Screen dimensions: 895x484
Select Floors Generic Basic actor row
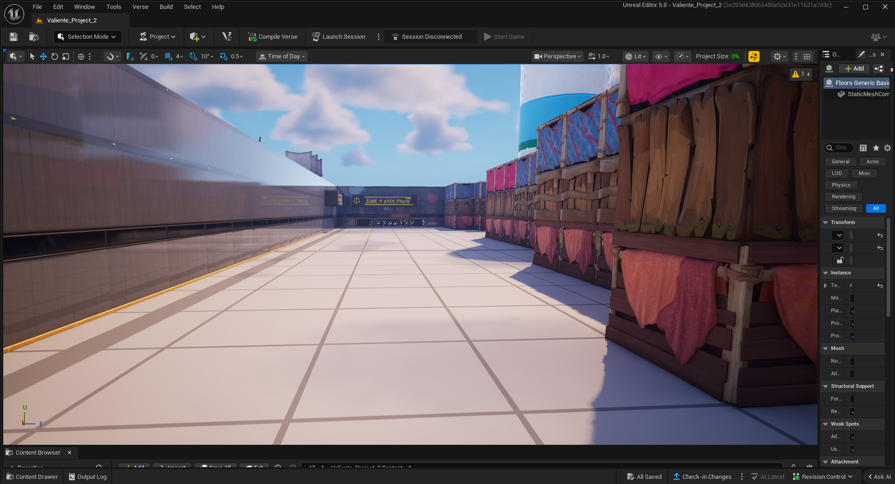(x=857, y=83)
